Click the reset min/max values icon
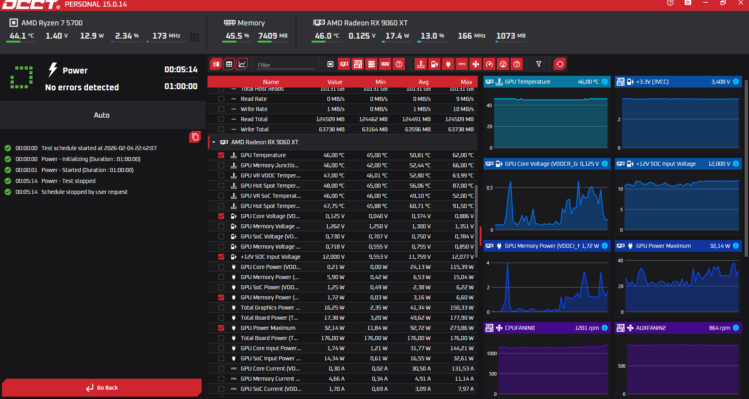 click(x=560, y=64)
